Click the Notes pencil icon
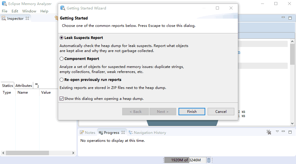This screenshot has width=296, height=164. 82,132
